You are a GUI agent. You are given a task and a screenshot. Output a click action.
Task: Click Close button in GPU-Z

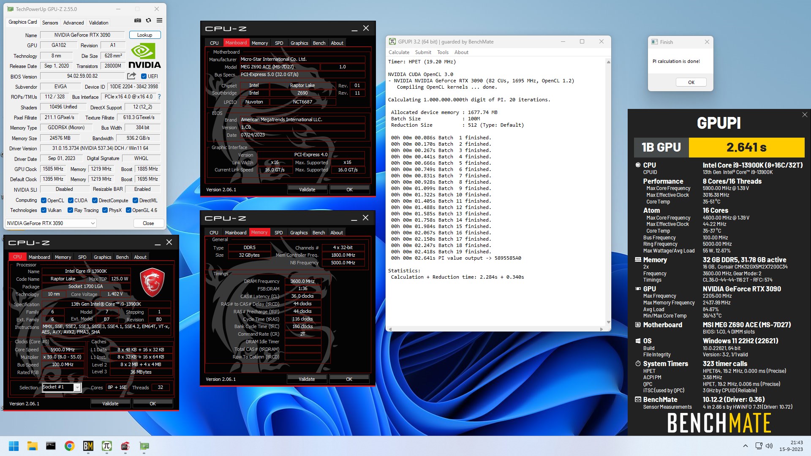click(x=148, y=223)
